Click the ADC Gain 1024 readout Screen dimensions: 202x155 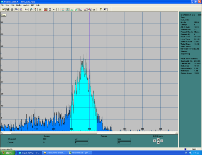tap(190, 27)
